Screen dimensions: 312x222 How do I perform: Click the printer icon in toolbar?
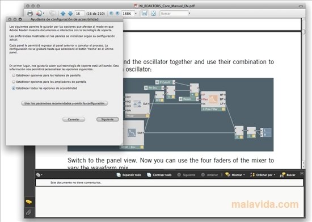(30, 14)
